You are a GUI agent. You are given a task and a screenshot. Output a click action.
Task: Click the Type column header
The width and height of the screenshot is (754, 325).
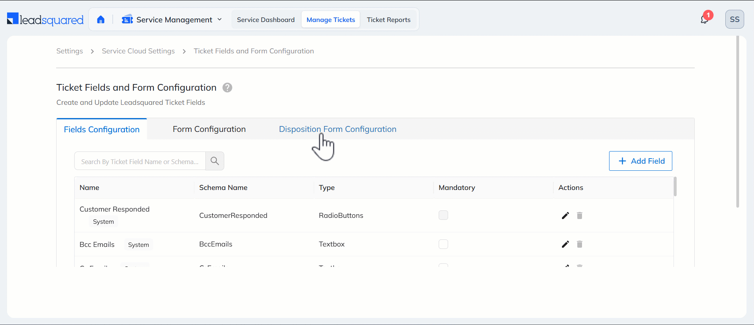(x=327, y=188)
